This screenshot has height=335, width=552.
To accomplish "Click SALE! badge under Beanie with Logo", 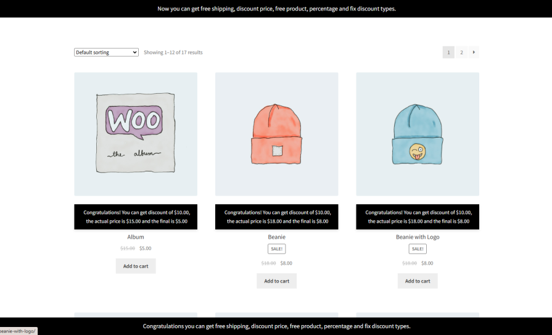I will [418, 249].
